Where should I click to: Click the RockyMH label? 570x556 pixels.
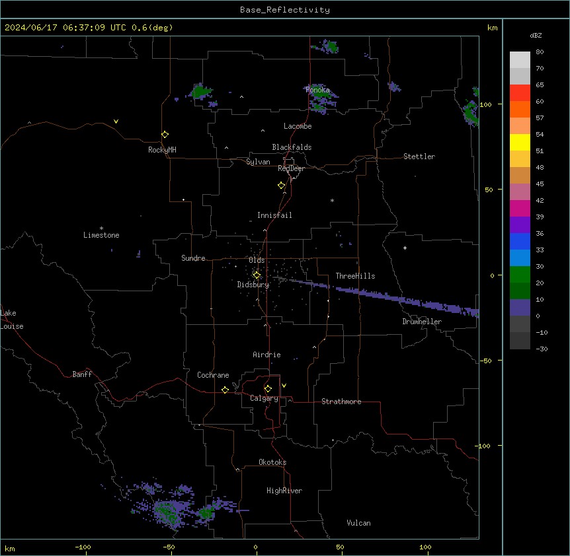pyautogui.click(x=162, y=150)
